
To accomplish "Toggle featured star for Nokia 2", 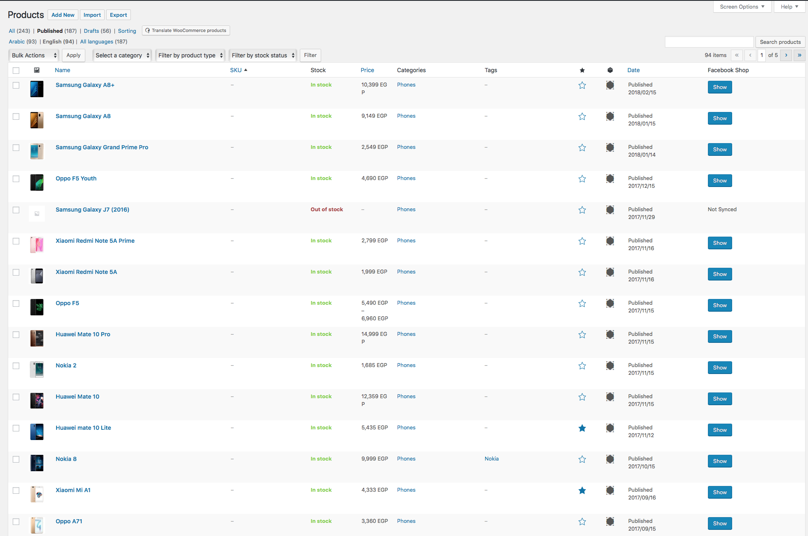I will [582, 366].
